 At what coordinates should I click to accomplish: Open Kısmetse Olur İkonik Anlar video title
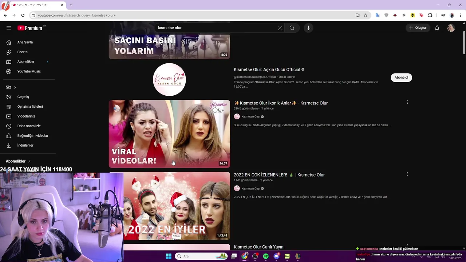281,103
